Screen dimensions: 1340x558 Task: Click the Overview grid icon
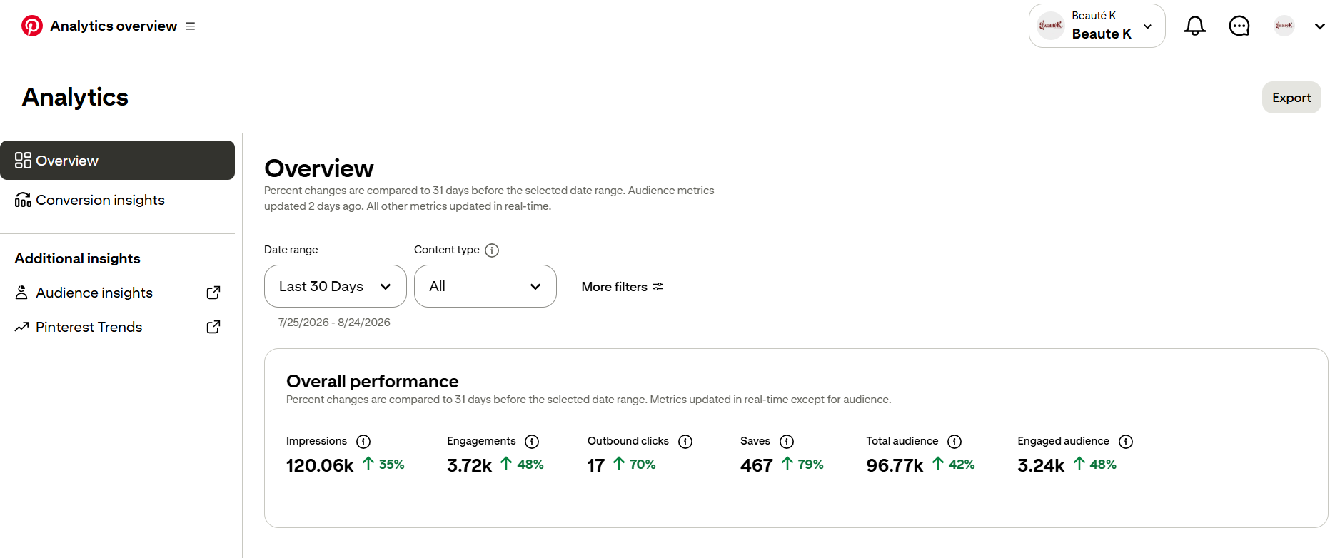(23, 161)
